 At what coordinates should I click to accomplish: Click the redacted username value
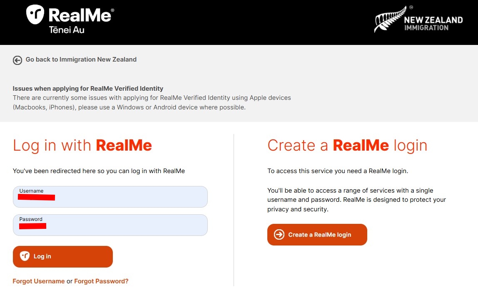coord(36,197)
